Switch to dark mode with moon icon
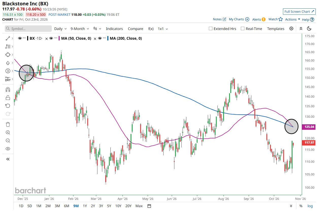The image size is (318, 211). pyautogui.click(x=309, y=28)
